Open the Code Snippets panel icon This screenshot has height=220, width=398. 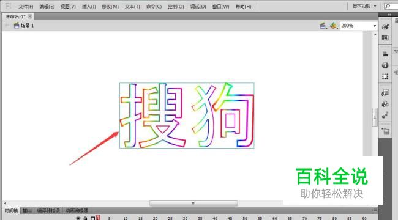point(385,93)
